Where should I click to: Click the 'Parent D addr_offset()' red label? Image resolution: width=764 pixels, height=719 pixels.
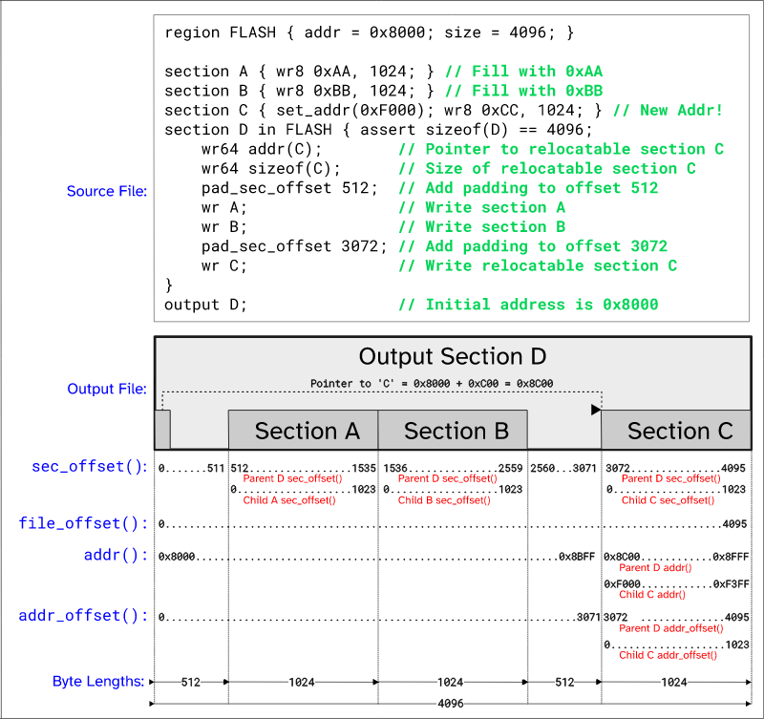tap(671, 628)
